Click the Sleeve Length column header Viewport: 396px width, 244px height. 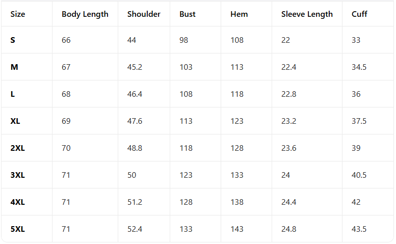point(307,14)
